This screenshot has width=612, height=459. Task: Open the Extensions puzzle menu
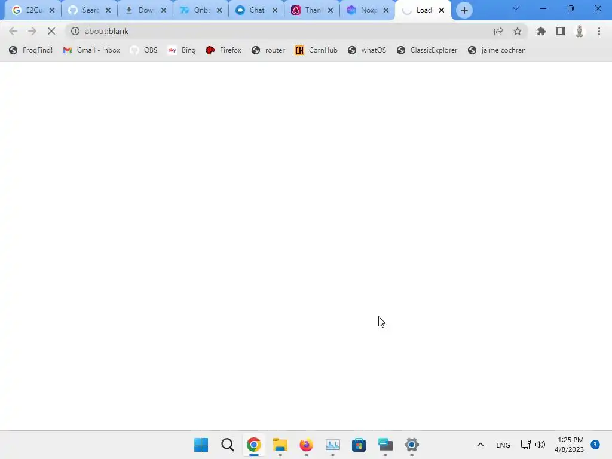[x=541, y=31]
